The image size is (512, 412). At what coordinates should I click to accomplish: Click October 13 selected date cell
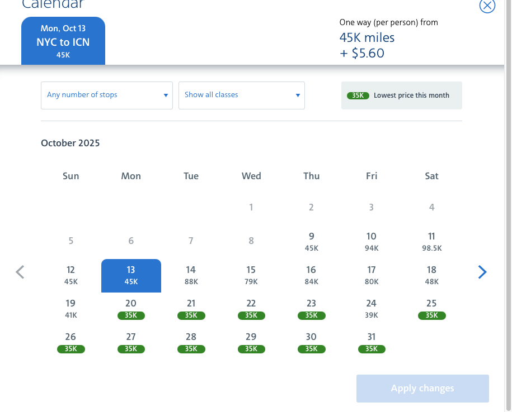pos(131,275)
